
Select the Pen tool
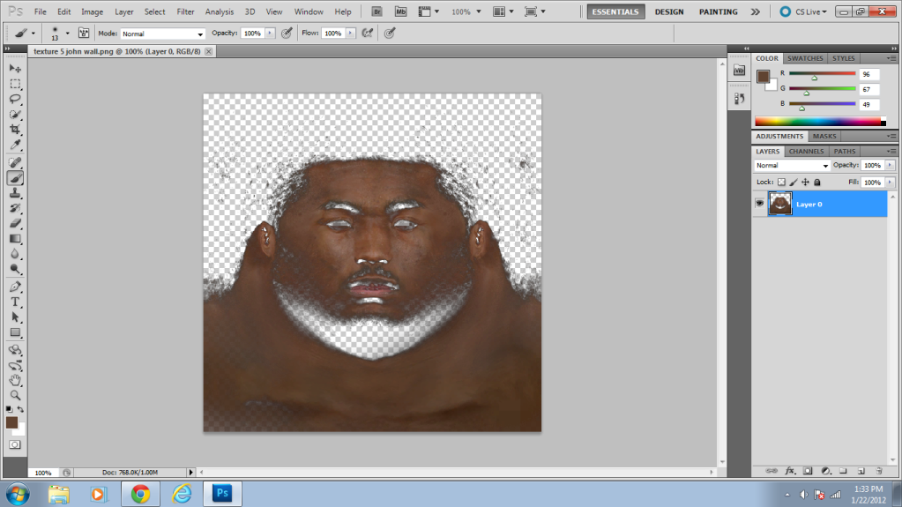click(x=15, y=287)
